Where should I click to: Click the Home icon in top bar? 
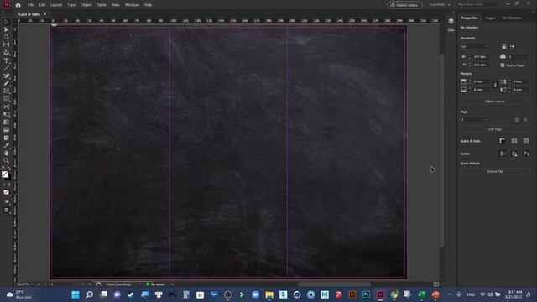pos(18,5)
